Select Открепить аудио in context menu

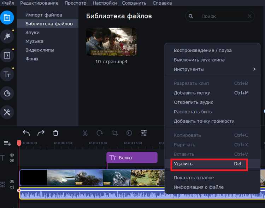[194, 102]
